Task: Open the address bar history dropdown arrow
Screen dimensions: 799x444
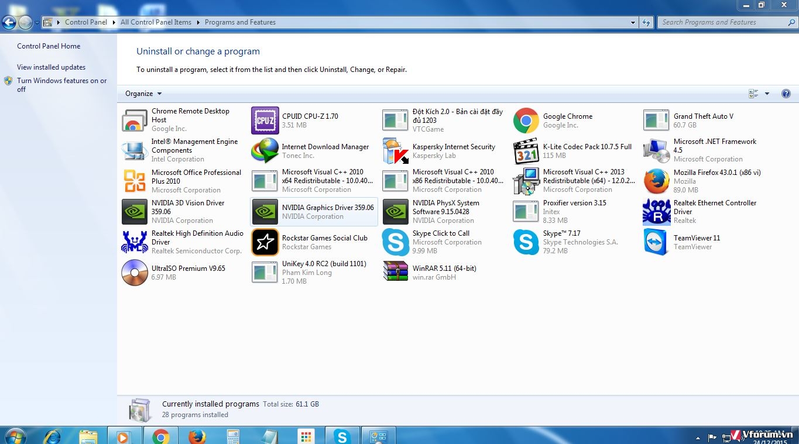Action: click(x=633, y=22)
